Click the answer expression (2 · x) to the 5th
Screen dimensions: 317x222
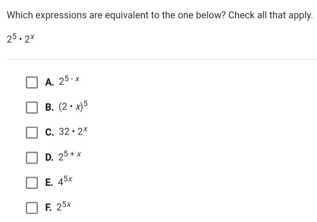[x=73, y=106]
